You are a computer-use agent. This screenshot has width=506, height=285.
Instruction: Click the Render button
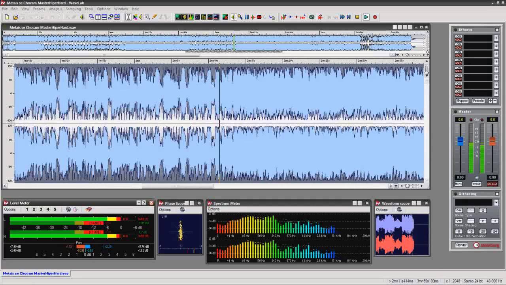[x=461, y=245]
